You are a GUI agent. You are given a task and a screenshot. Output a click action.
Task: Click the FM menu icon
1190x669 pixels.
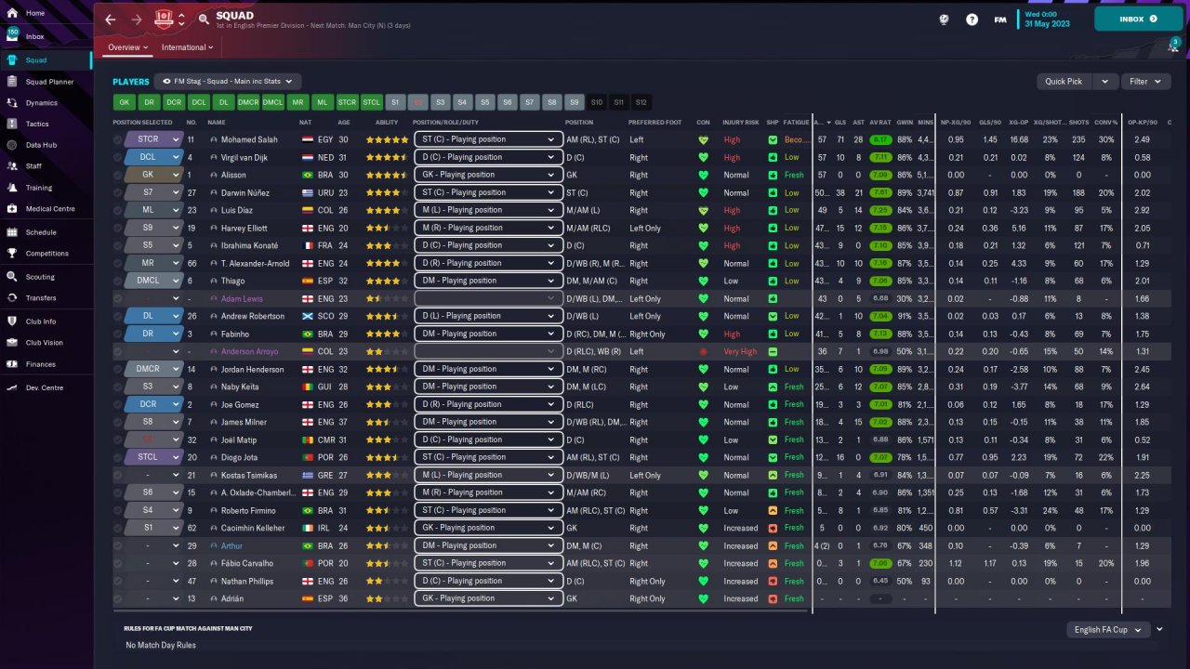click(1000, 19)
